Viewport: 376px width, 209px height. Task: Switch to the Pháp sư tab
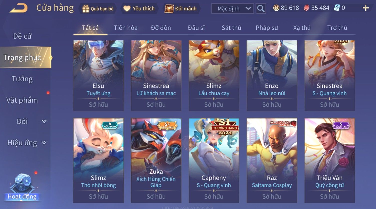(267, 28)
